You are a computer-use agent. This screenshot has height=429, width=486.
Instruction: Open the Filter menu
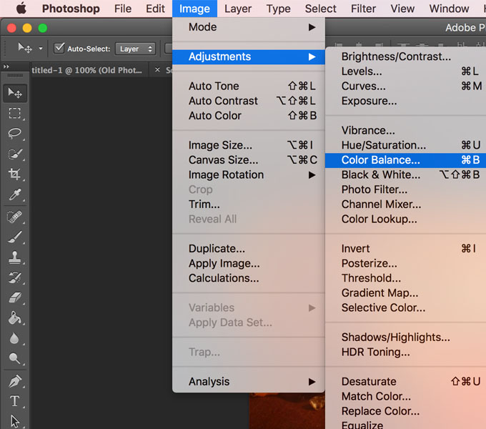(x=363, y=9)
